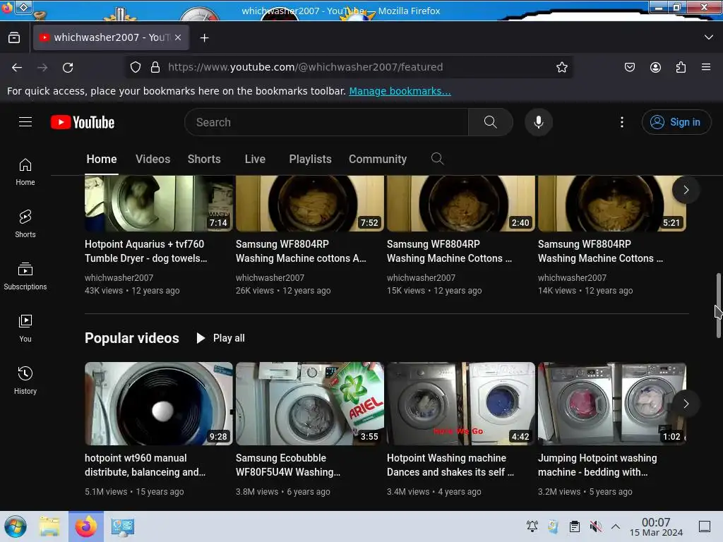Screen dimensions: 723x542
Task: Open the 9:28 hotpoint wt960 thumbnail
Action: coord(159,403)
